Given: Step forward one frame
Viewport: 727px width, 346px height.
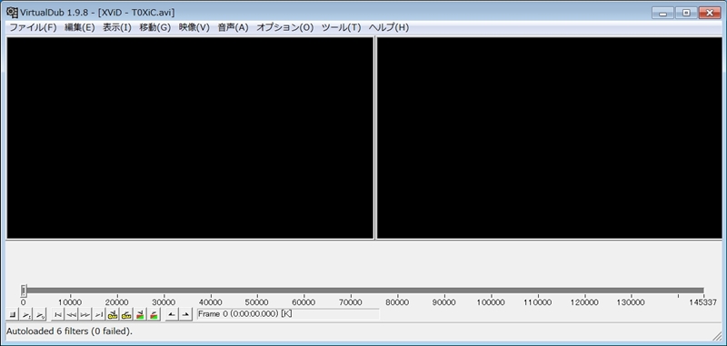Looking at the screenshot, I should 85,314.
